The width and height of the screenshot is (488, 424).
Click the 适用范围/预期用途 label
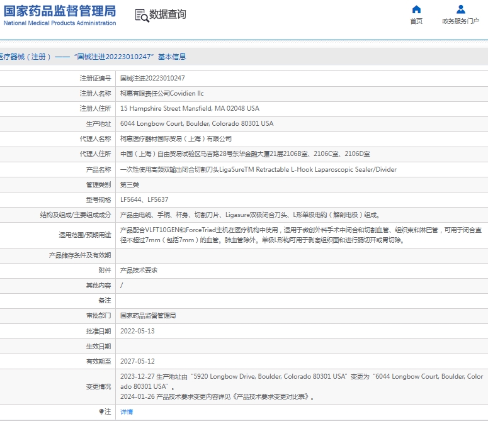tap(84, 235)
